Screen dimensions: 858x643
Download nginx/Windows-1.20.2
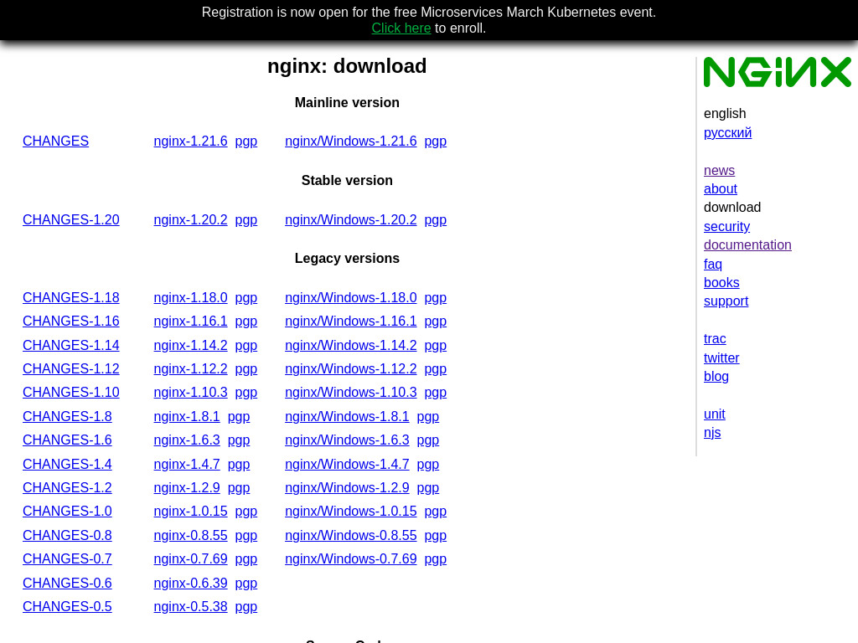click(x=351, y=220)
